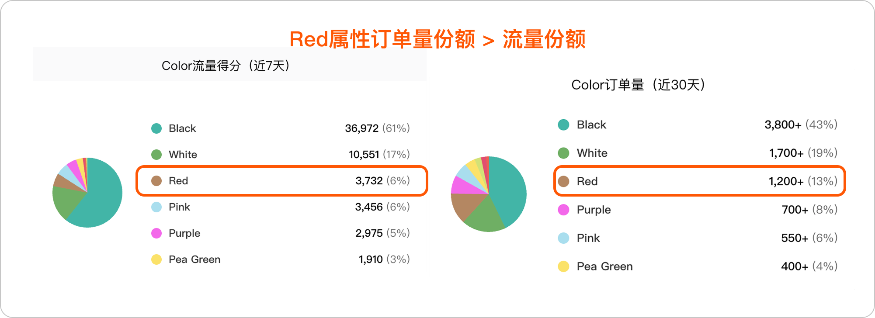Screen dimensions: 875x318
Task: Select the Pink dot in orders legend
Action: [564, 238]
